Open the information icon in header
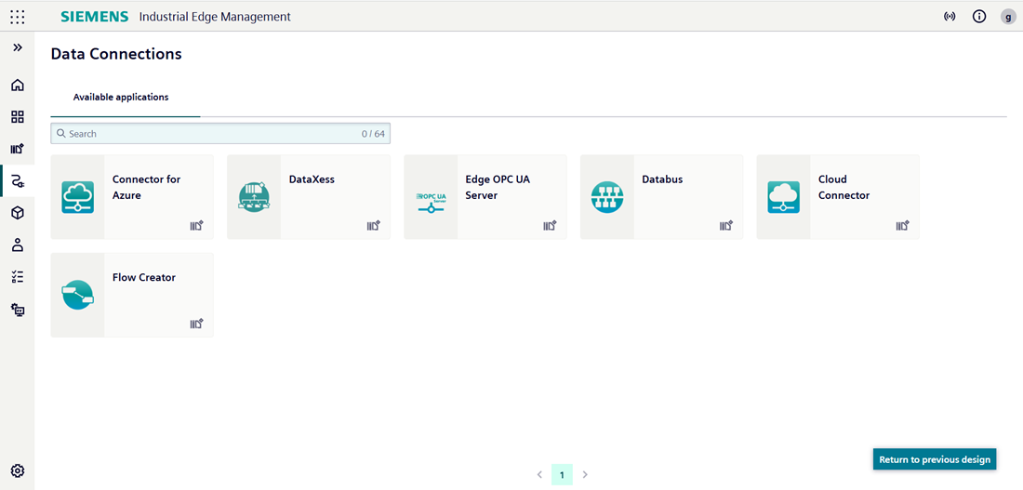Screen dimensions: 1023x490 979,17
